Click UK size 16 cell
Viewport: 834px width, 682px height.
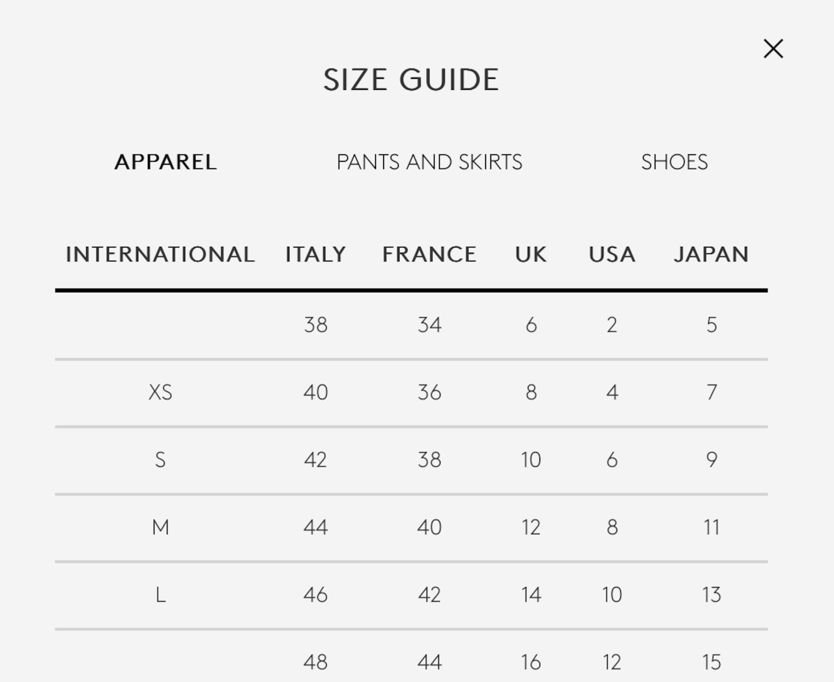coord(531,662)
